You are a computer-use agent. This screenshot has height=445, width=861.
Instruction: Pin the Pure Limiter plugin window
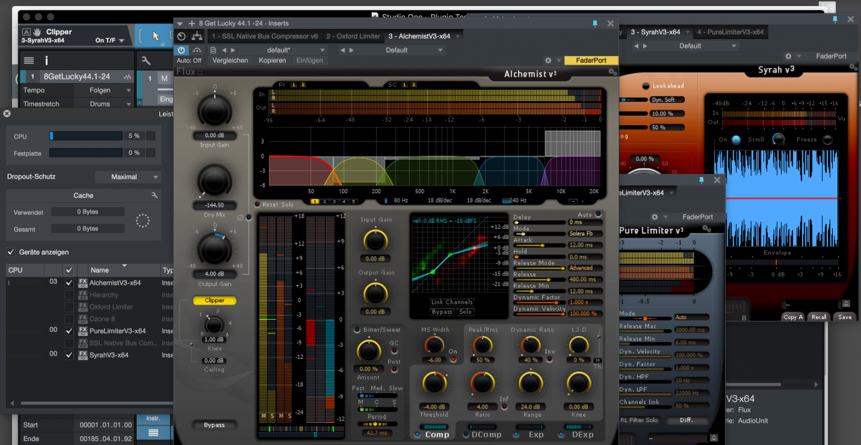[702, 180]
